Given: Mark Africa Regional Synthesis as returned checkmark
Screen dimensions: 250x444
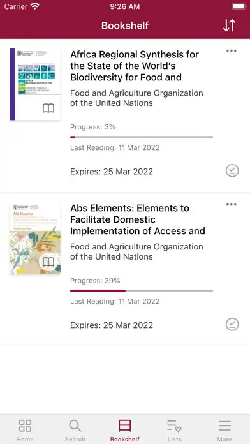Looking at the screenshot, I should click(232, 171).
